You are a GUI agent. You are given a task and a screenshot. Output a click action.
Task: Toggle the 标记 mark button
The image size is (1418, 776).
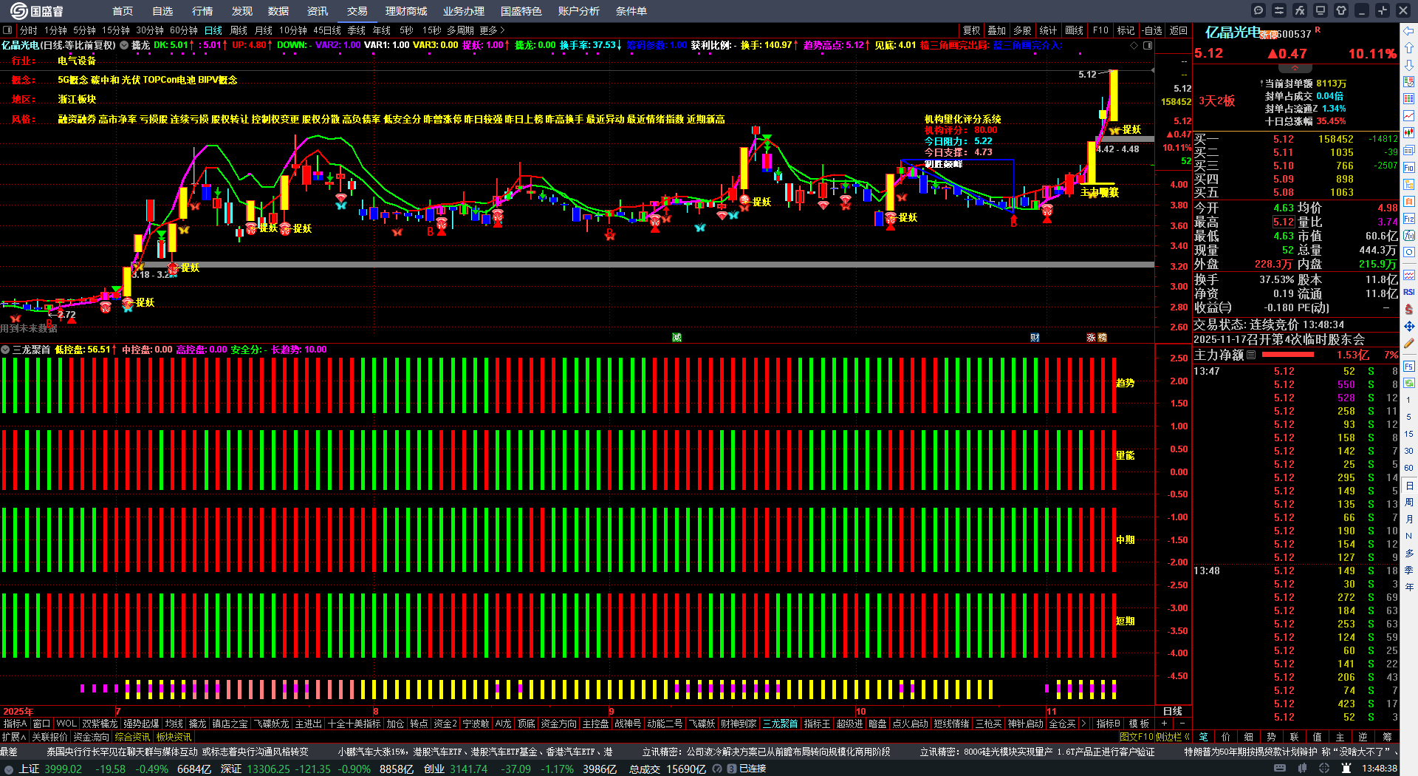(1126, 30)
